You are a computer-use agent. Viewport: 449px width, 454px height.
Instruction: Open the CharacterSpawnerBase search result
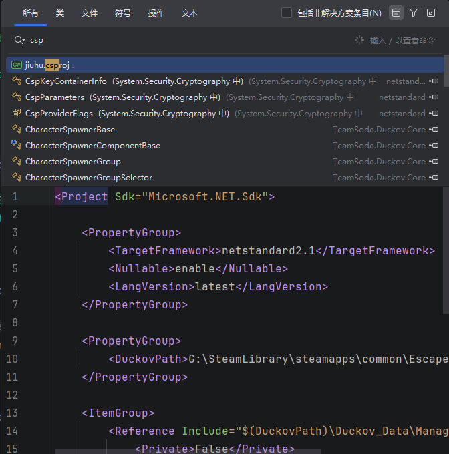click(x=70, y=130)
